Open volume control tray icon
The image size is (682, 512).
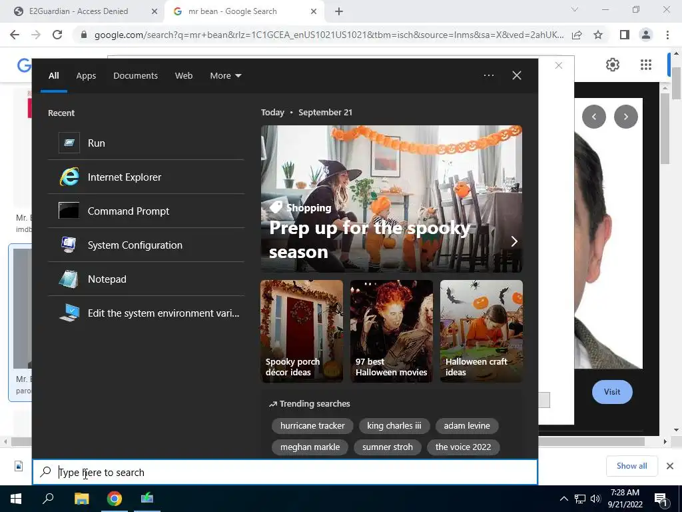(x=595, y=499)
